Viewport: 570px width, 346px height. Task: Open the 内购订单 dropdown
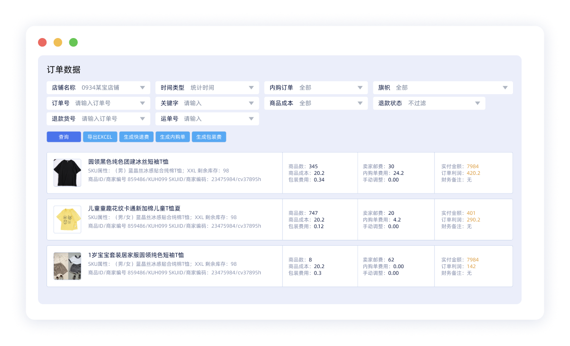[x=316, y=87]
